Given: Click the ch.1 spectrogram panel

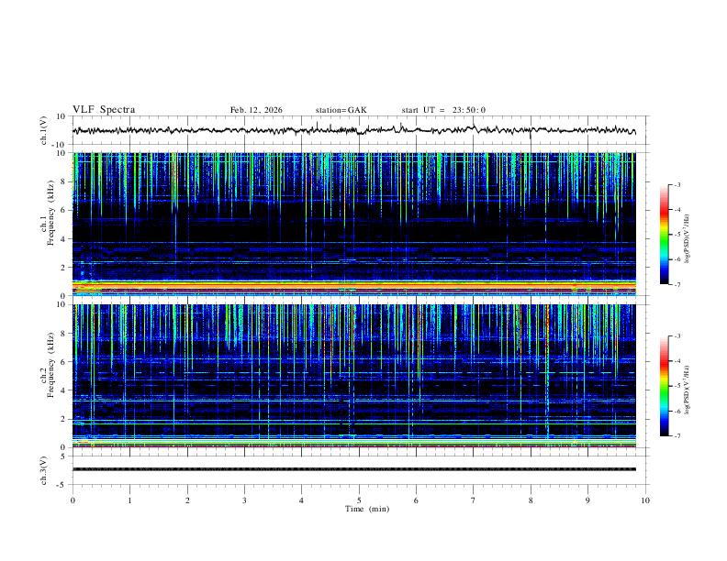Looking at the screenshot, I should pyautogui.click(x=353, y=224).
